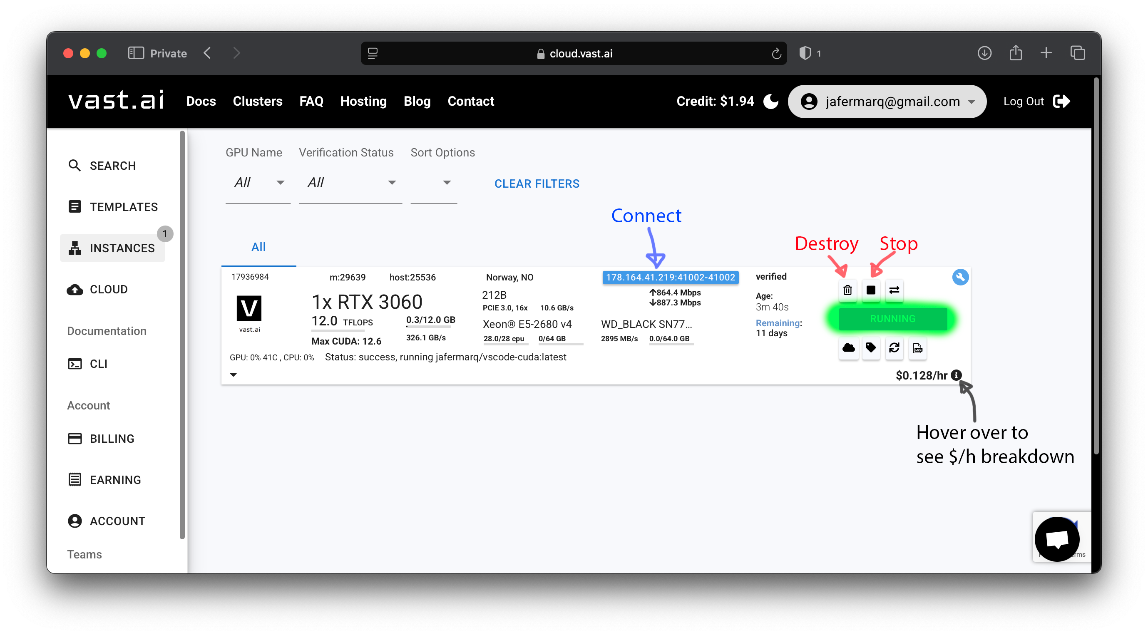Click the Remaining link on instance
Image resolution: width=1148 pixels, height=635 pixels.
coord(778,322)
